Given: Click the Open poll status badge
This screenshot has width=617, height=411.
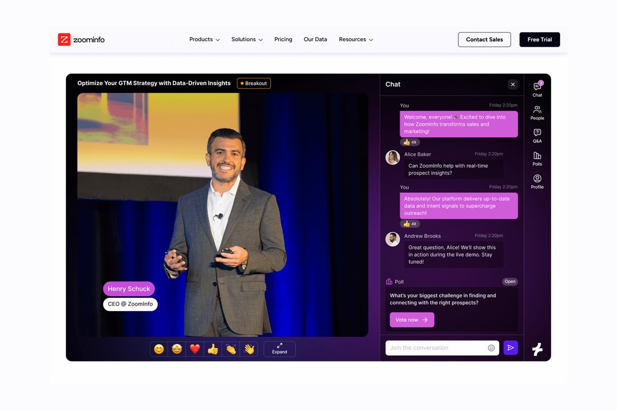Looking at the screenshot, I should point(510,282).
